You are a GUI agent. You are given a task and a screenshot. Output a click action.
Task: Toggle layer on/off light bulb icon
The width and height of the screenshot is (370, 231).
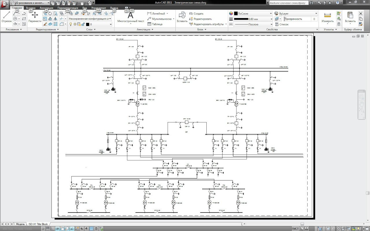[x=70, y=24]
